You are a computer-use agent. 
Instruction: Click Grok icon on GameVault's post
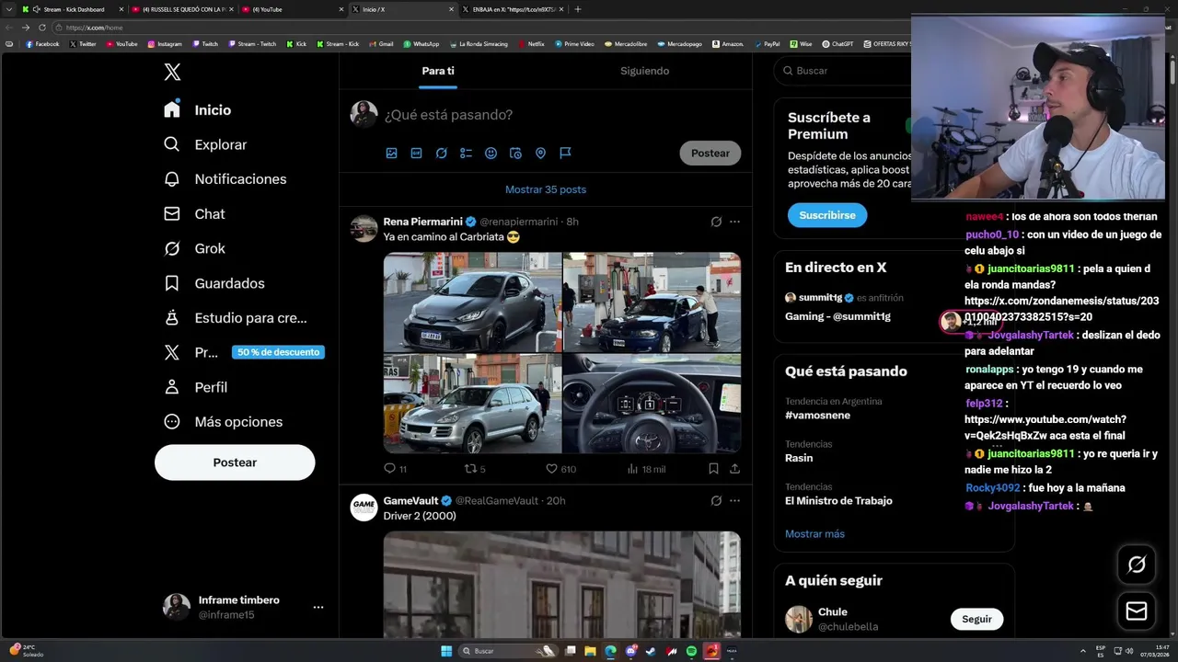click(x=716, y=501)
